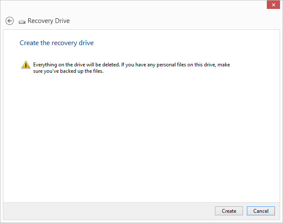This screenshot has width=283, height=223.
Task: Click the 'Everything on the drive will be deleted' text
Action: pyautogui.click(x=76, y=65)
